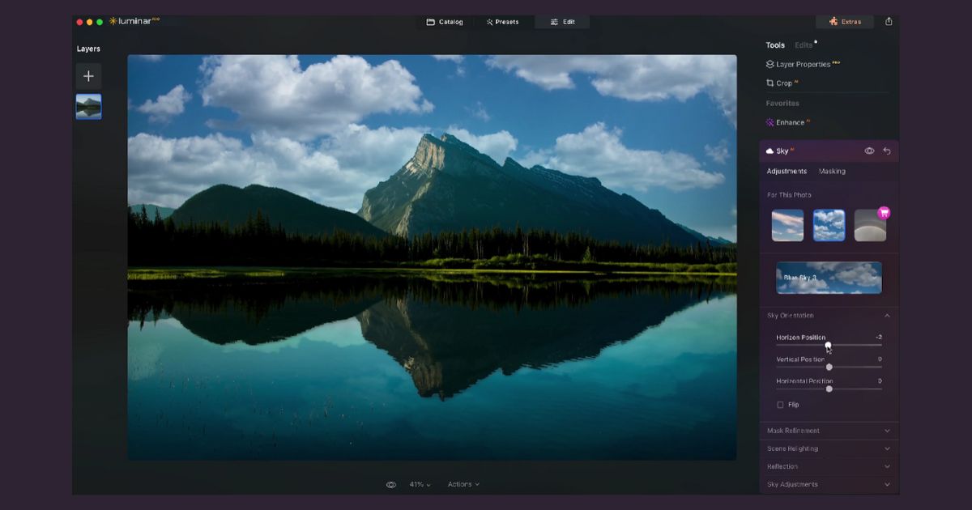Click the share export icon
The height and width of the screenshot is (510, 972).
click(889, 22)
